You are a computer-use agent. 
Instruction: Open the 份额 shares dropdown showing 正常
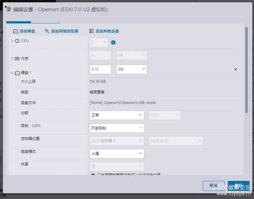click(x=117, y=115)
